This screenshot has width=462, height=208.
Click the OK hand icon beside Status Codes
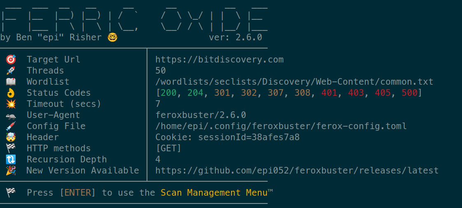[11, 93]
